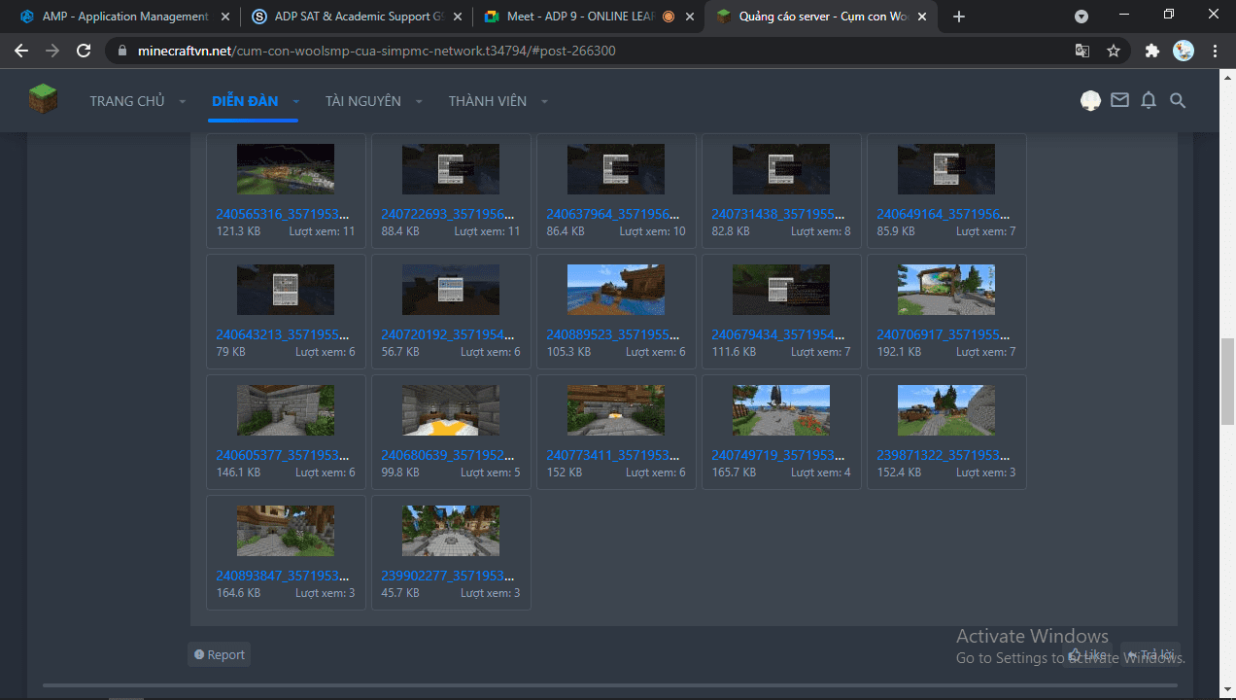Click the Minecraft grass block site logo
The width and height of the screenshot is (1236, 700).
(43, 99)
